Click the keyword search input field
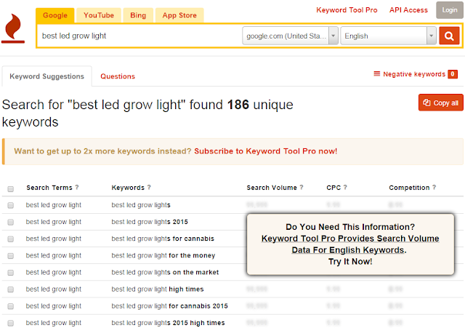Screen dimensions: 465x328 pos(139,36)
